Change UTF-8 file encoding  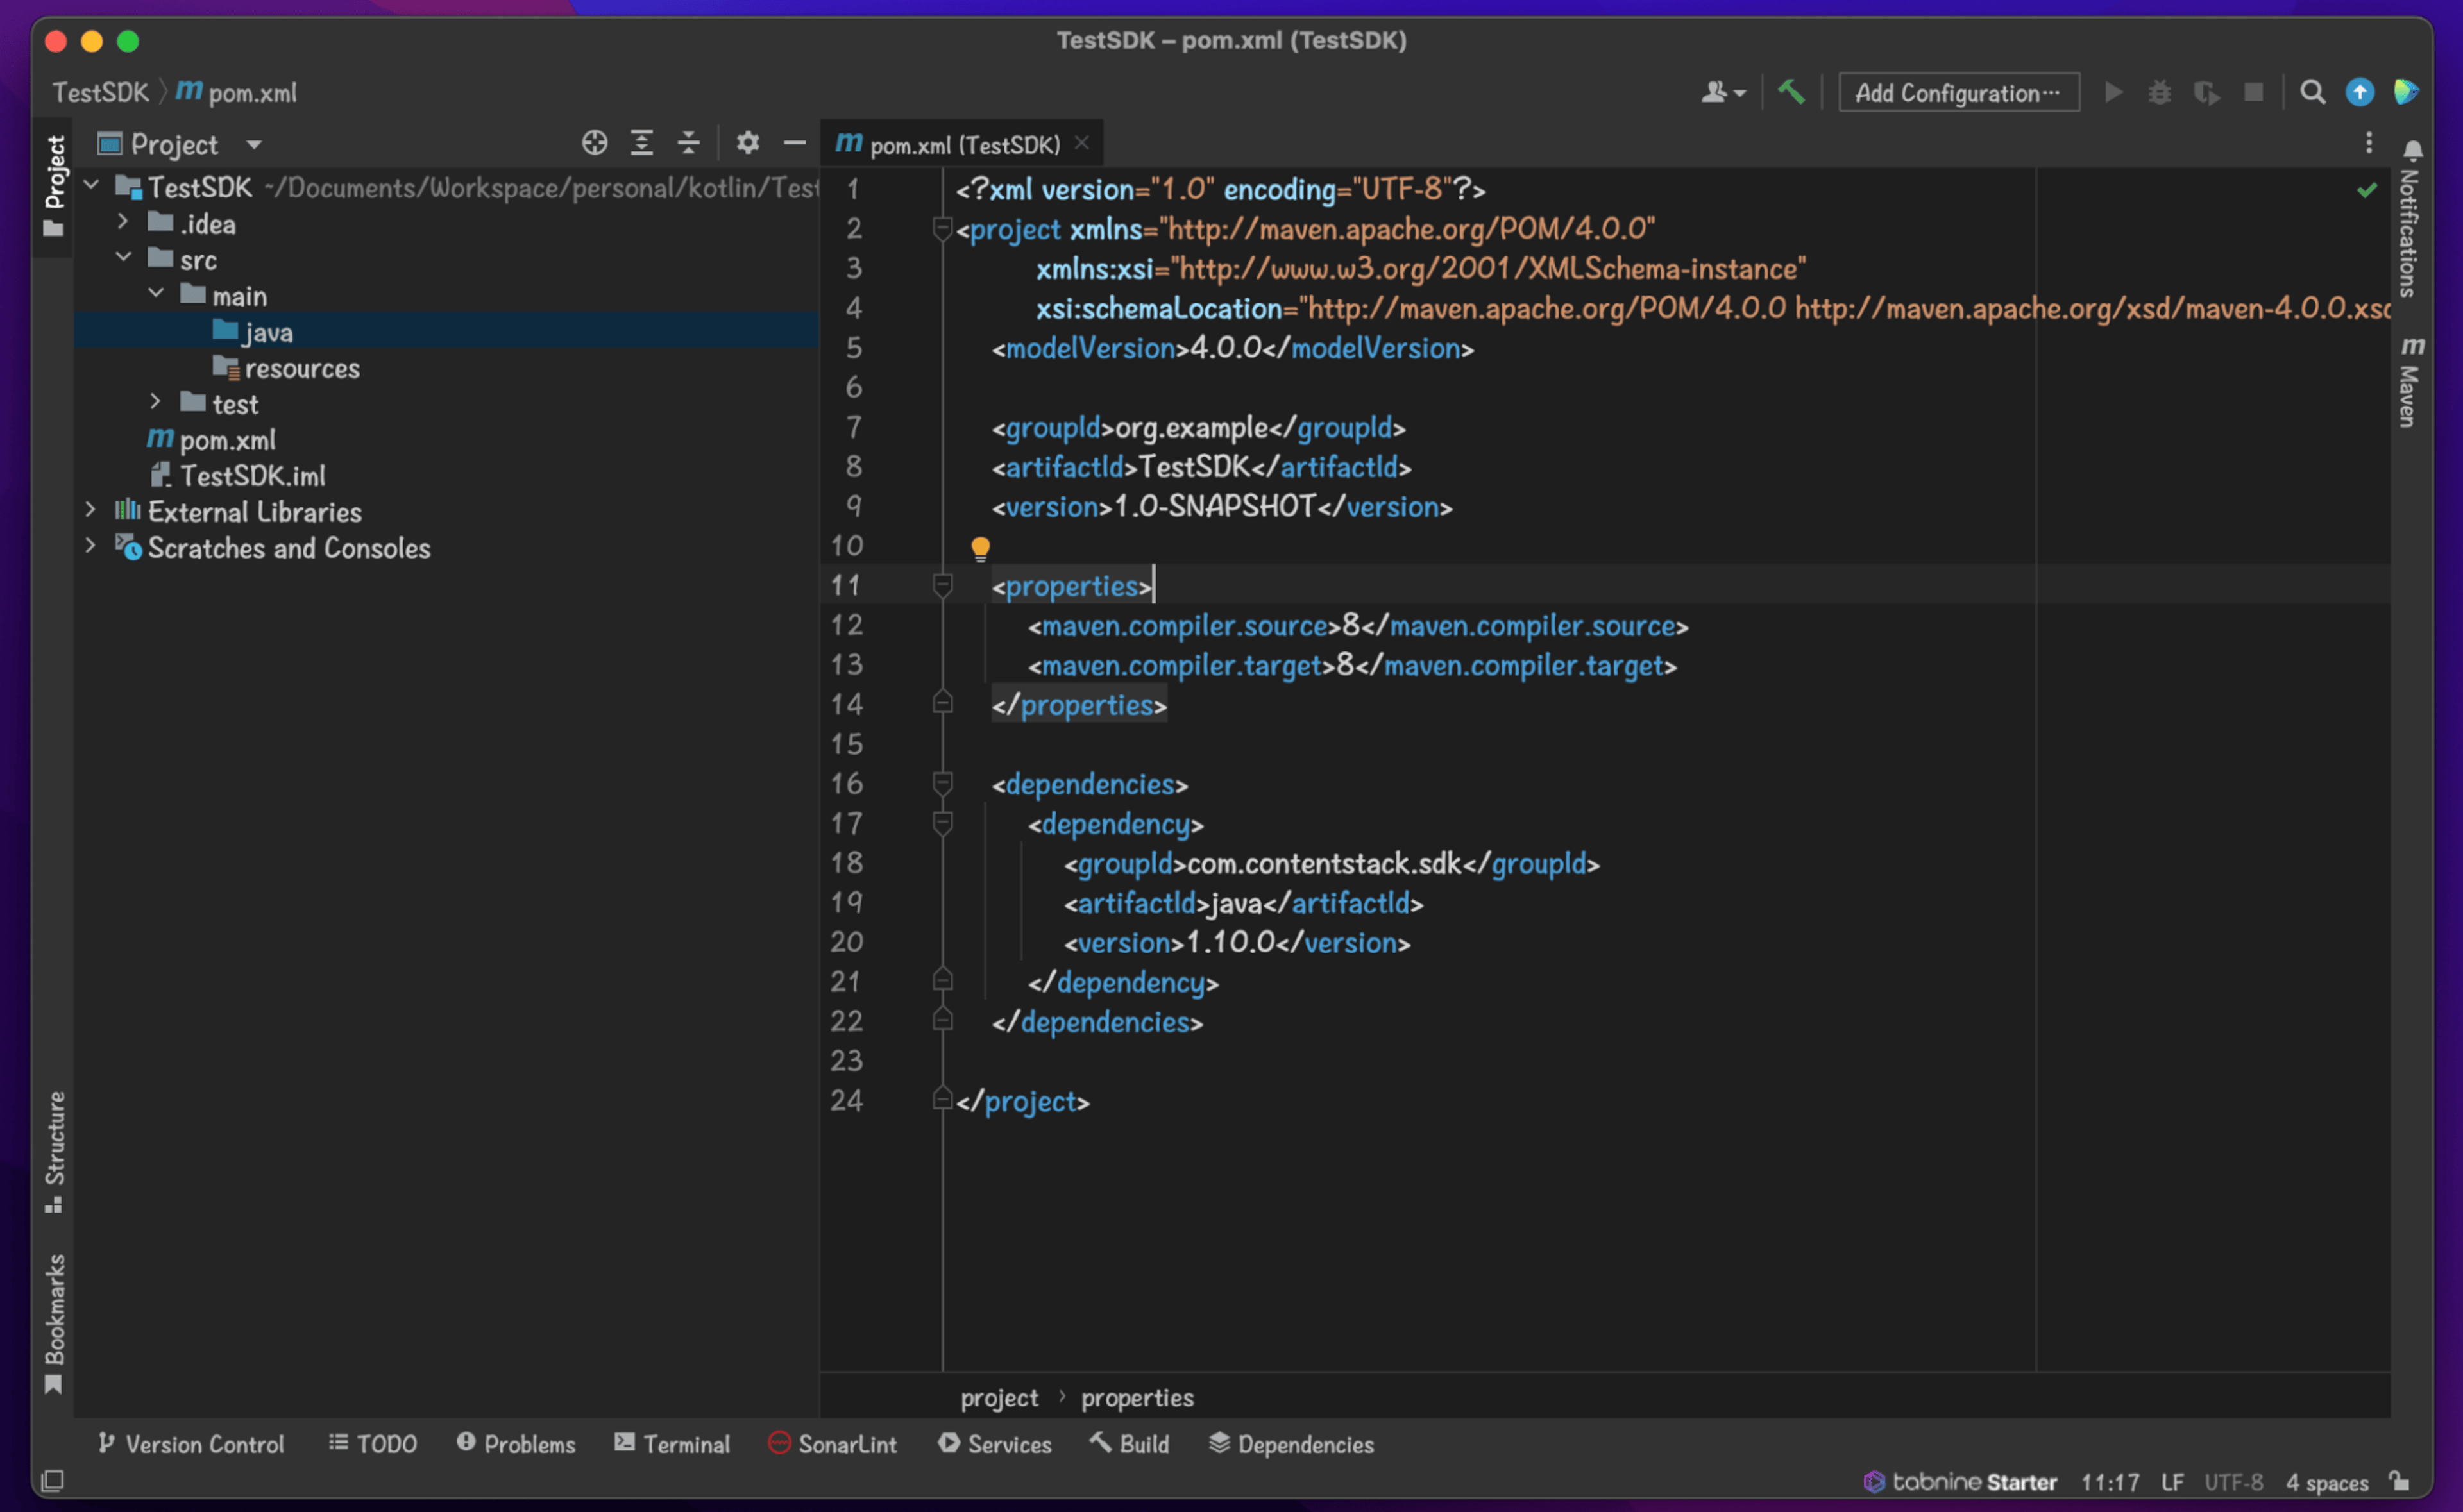[x=2233, y=1481]
